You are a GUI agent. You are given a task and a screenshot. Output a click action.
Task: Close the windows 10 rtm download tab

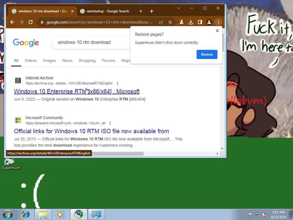(72, 11)
